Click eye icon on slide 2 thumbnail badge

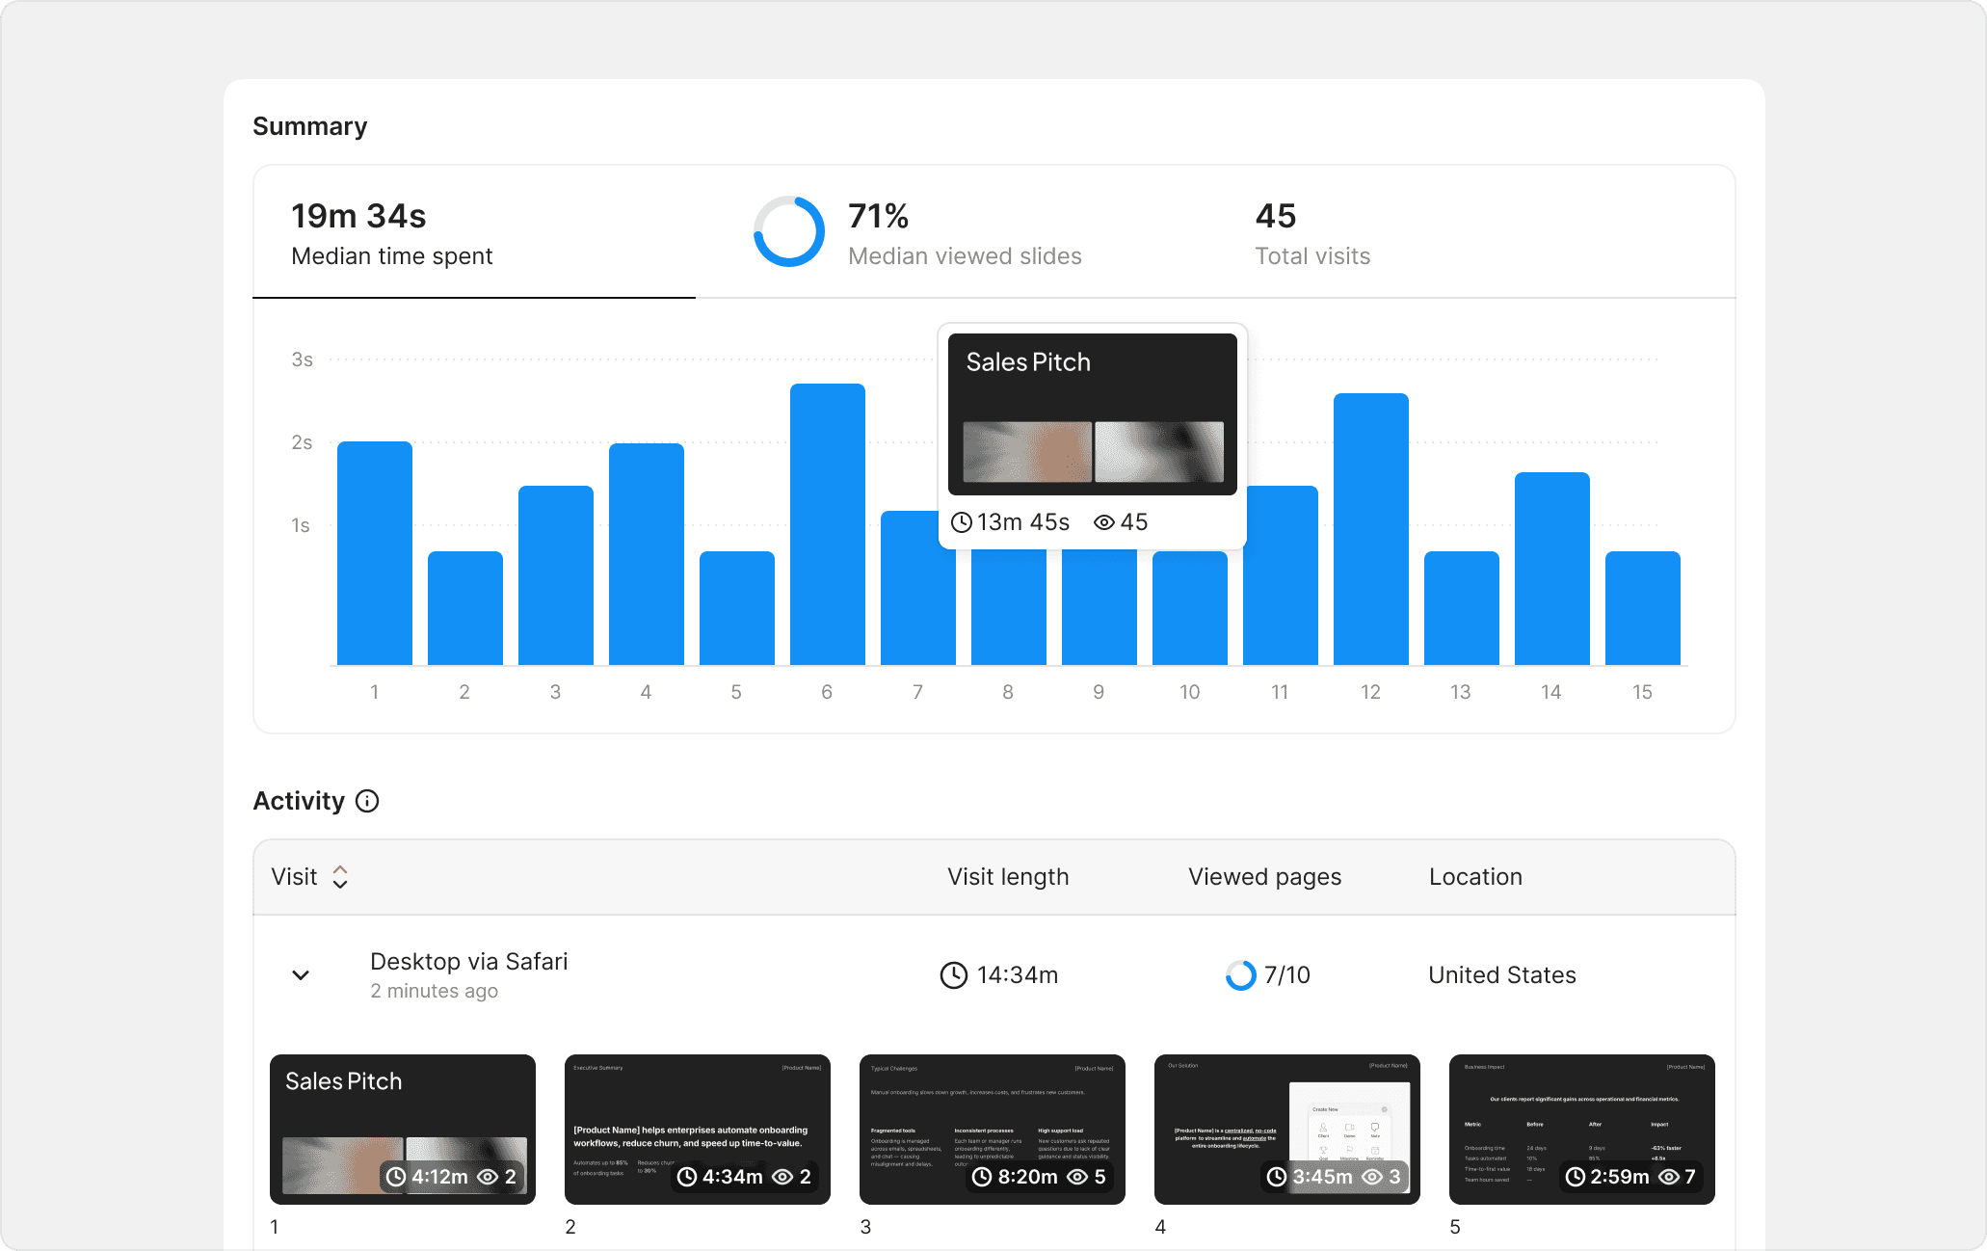tap(782, 1177)
